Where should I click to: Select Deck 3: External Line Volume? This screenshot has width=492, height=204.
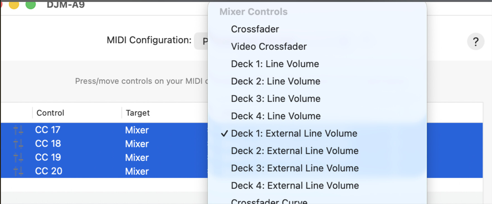pos(295,168)
